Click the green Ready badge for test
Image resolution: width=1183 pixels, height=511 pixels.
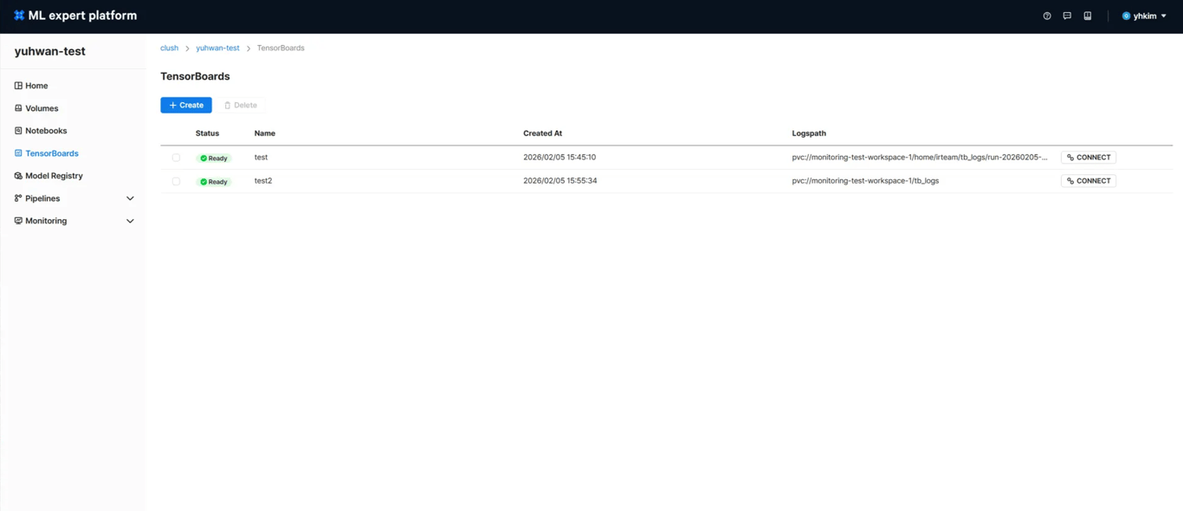coord(214,158)
